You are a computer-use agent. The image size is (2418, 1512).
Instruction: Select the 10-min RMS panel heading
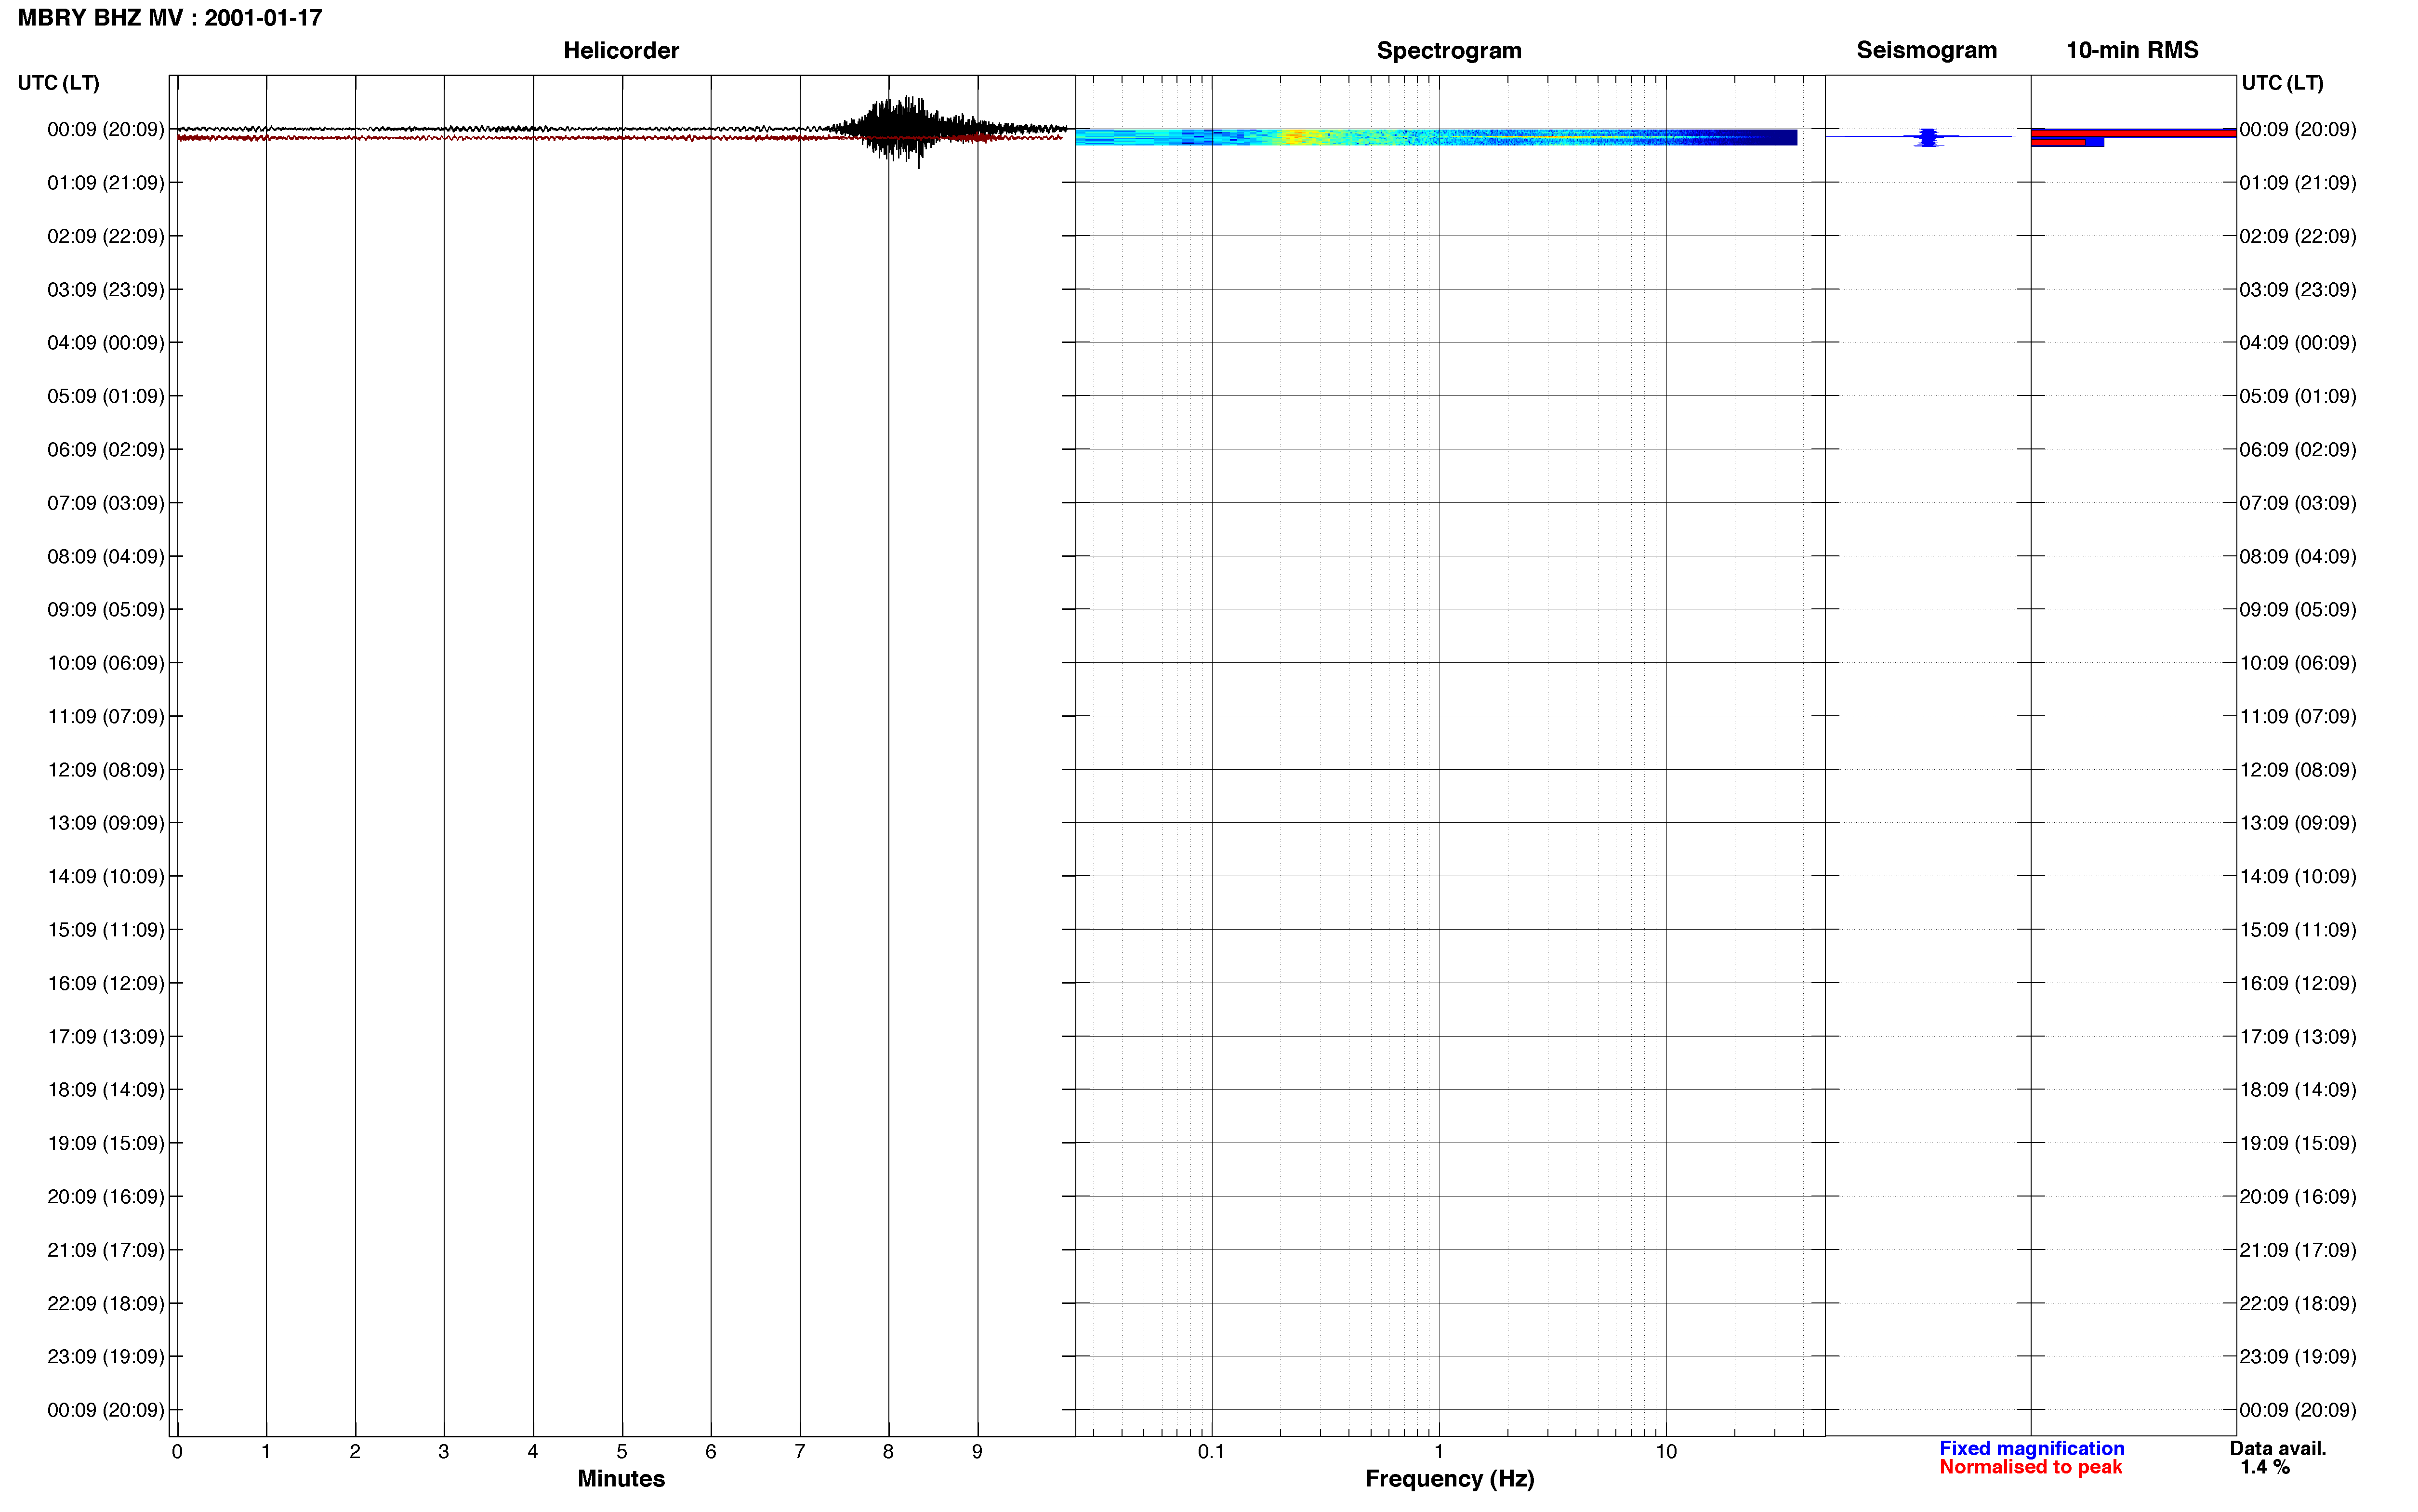click(2132, 50)
